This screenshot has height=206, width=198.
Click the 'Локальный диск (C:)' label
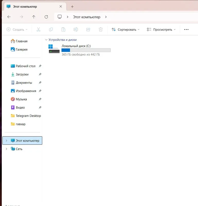[76, 46]
